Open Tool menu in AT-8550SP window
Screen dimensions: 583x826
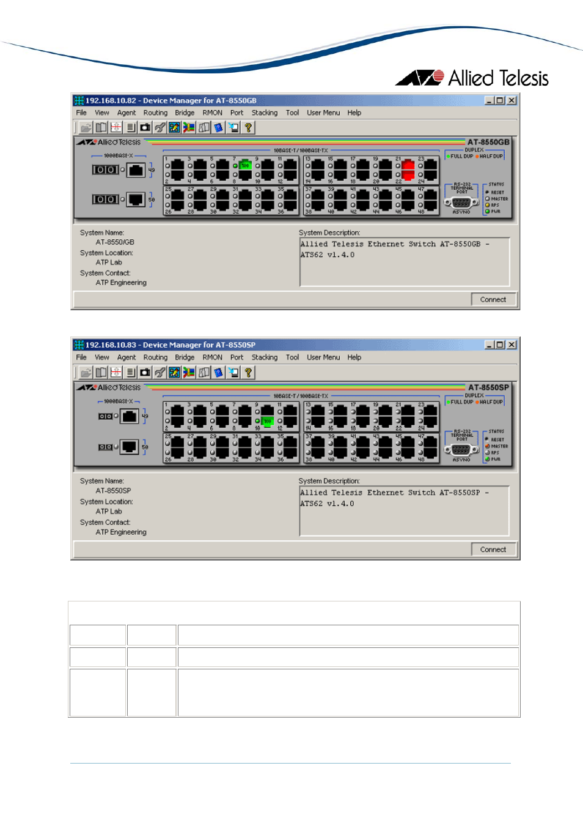point(292,357)
